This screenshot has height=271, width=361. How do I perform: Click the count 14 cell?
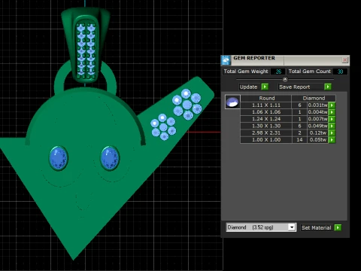pos(299,140)
